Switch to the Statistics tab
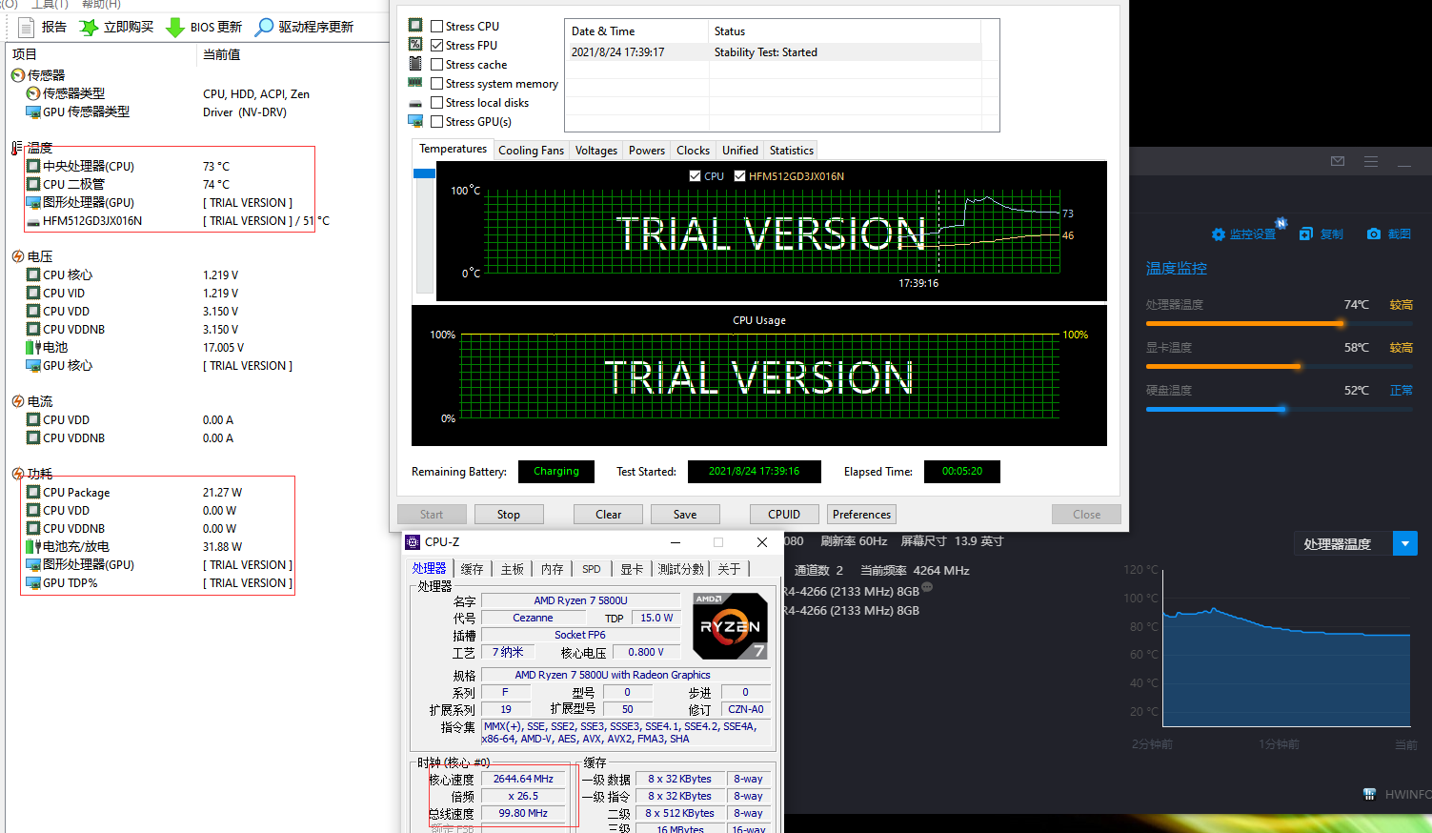The image size is (1432, 833). (792, 150)
